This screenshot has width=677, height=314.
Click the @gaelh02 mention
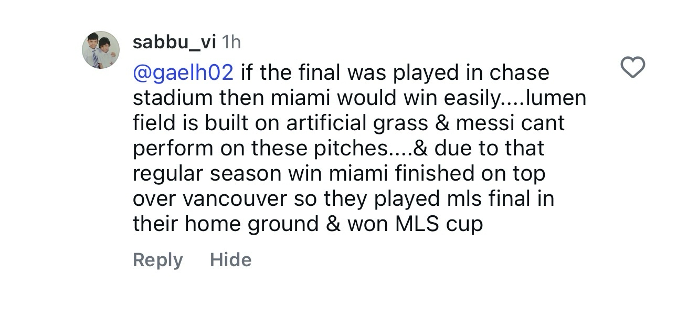pos(183,72)
